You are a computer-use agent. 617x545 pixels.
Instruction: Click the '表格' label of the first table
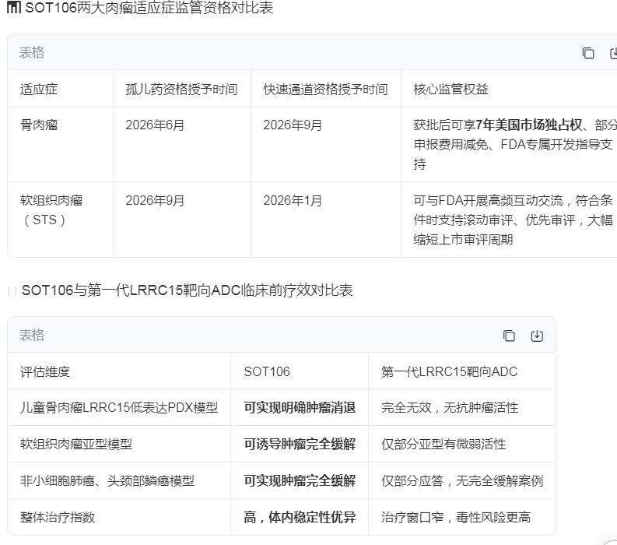(x=32, y=52)
